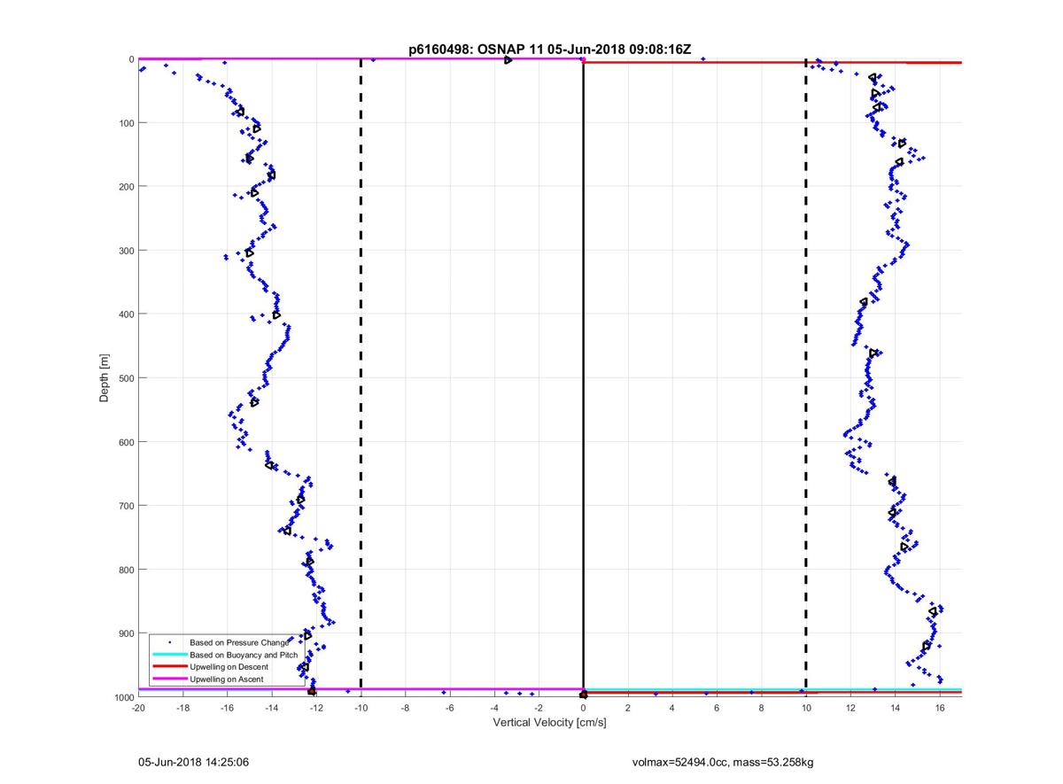Click legend entry 'Upwelling on Ascent'
1063x784 pixels.
point(227,679)
